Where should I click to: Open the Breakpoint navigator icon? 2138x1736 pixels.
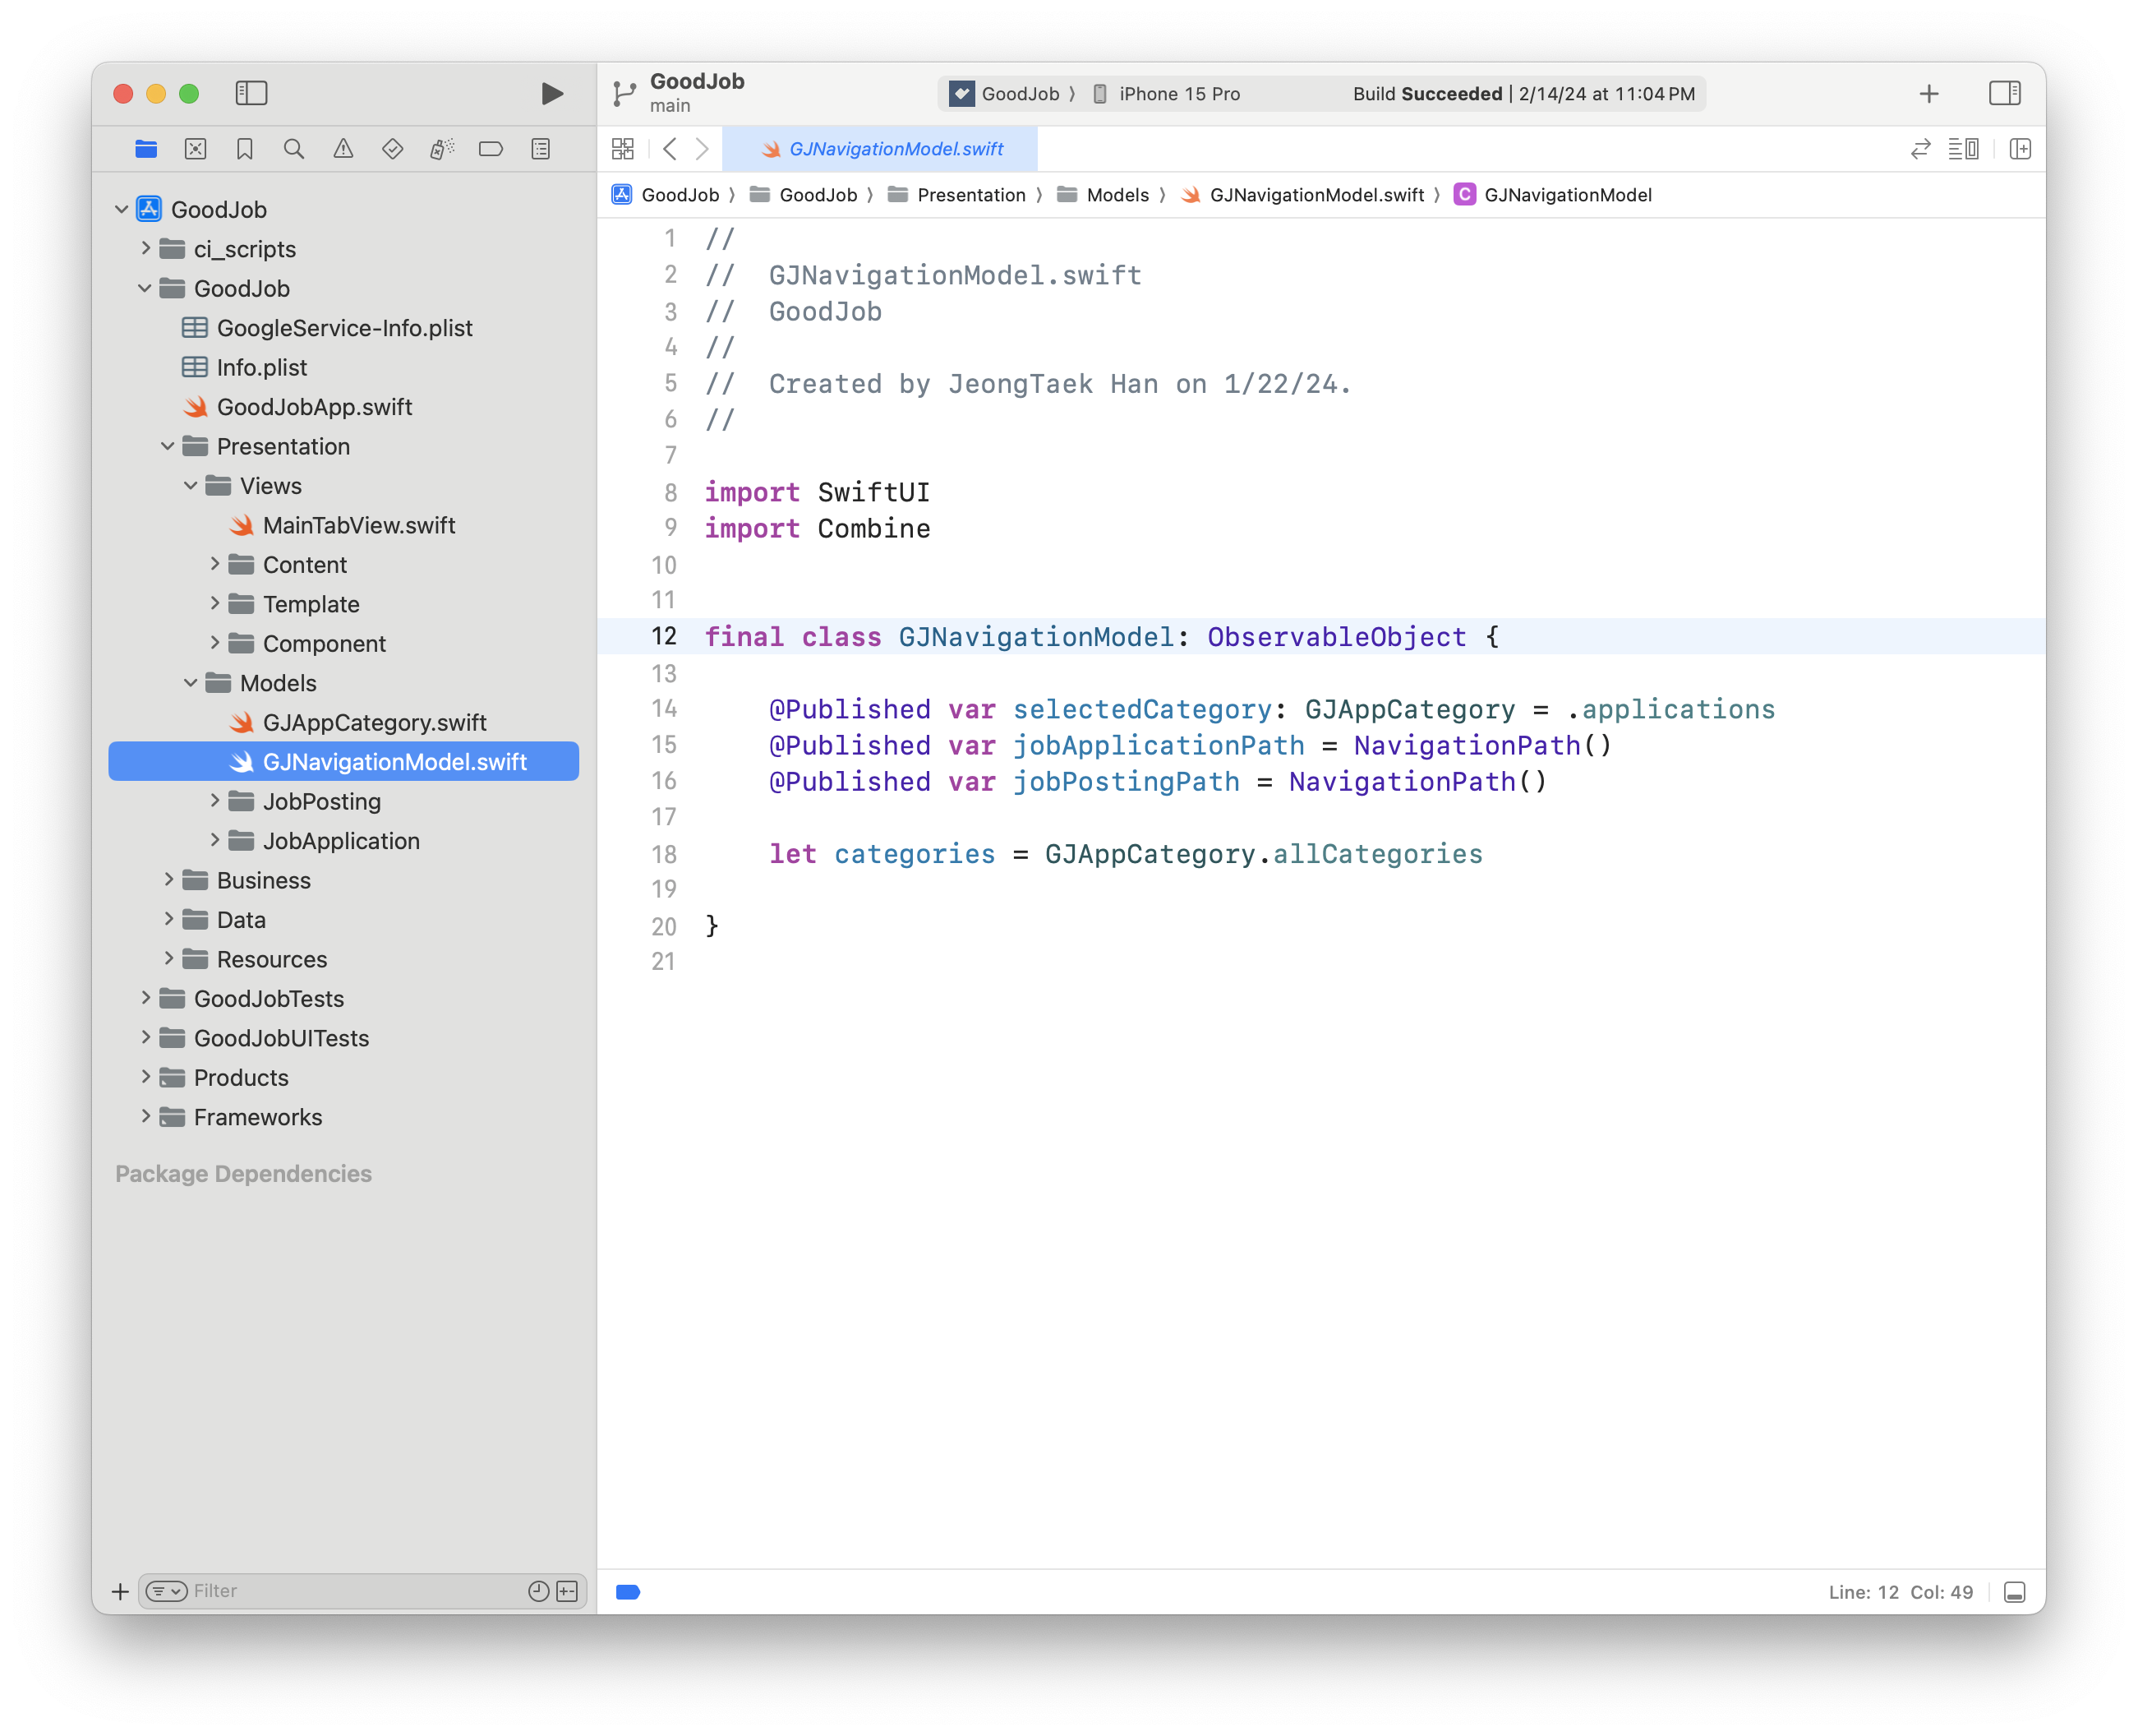[x=490, y=149]
